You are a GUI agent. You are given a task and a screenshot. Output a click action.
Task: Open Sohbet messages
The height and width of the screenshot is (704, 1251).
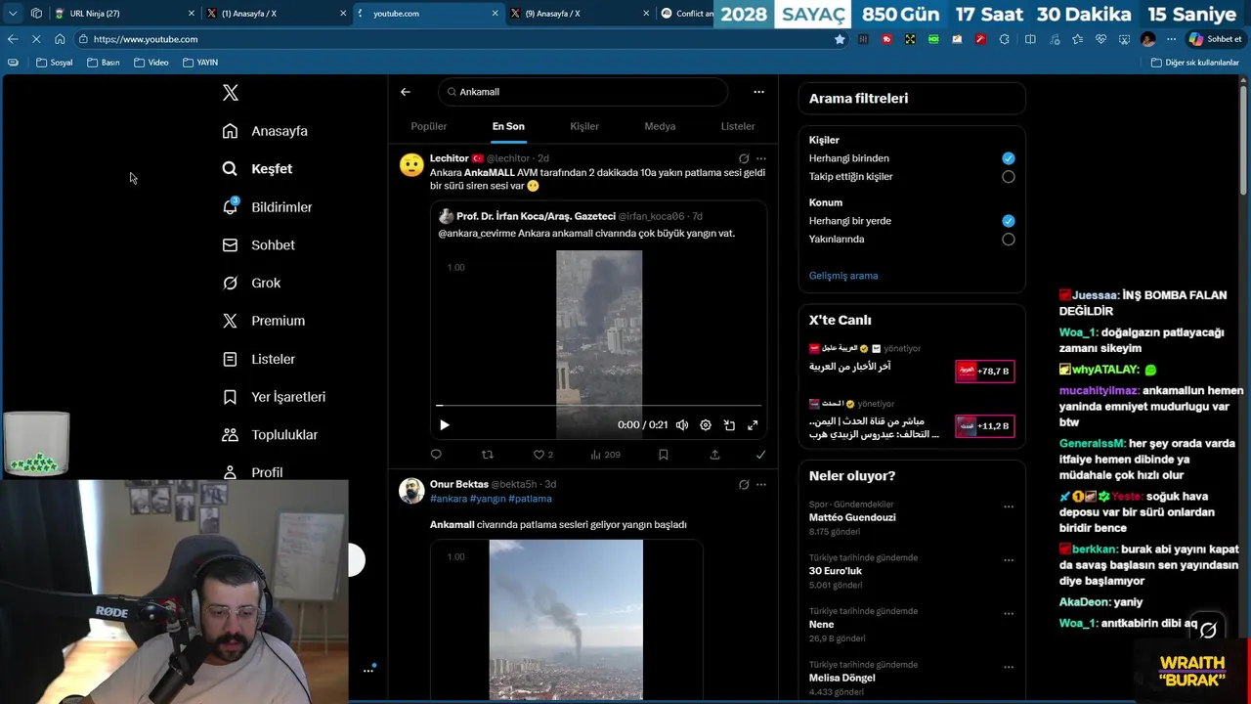click(258, 245)
